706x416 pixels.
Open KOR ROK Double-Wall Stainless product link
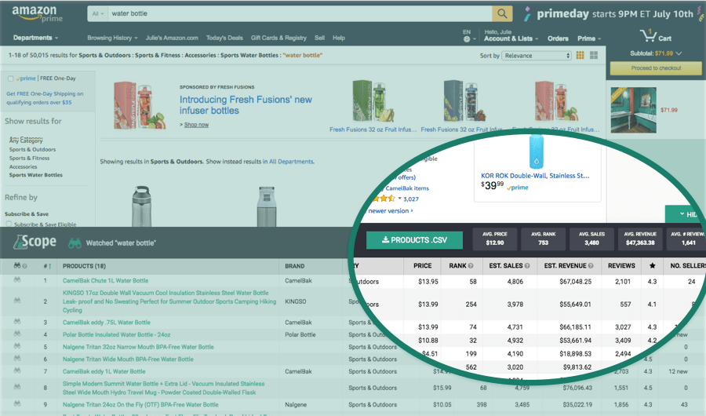tap(535, 176)
